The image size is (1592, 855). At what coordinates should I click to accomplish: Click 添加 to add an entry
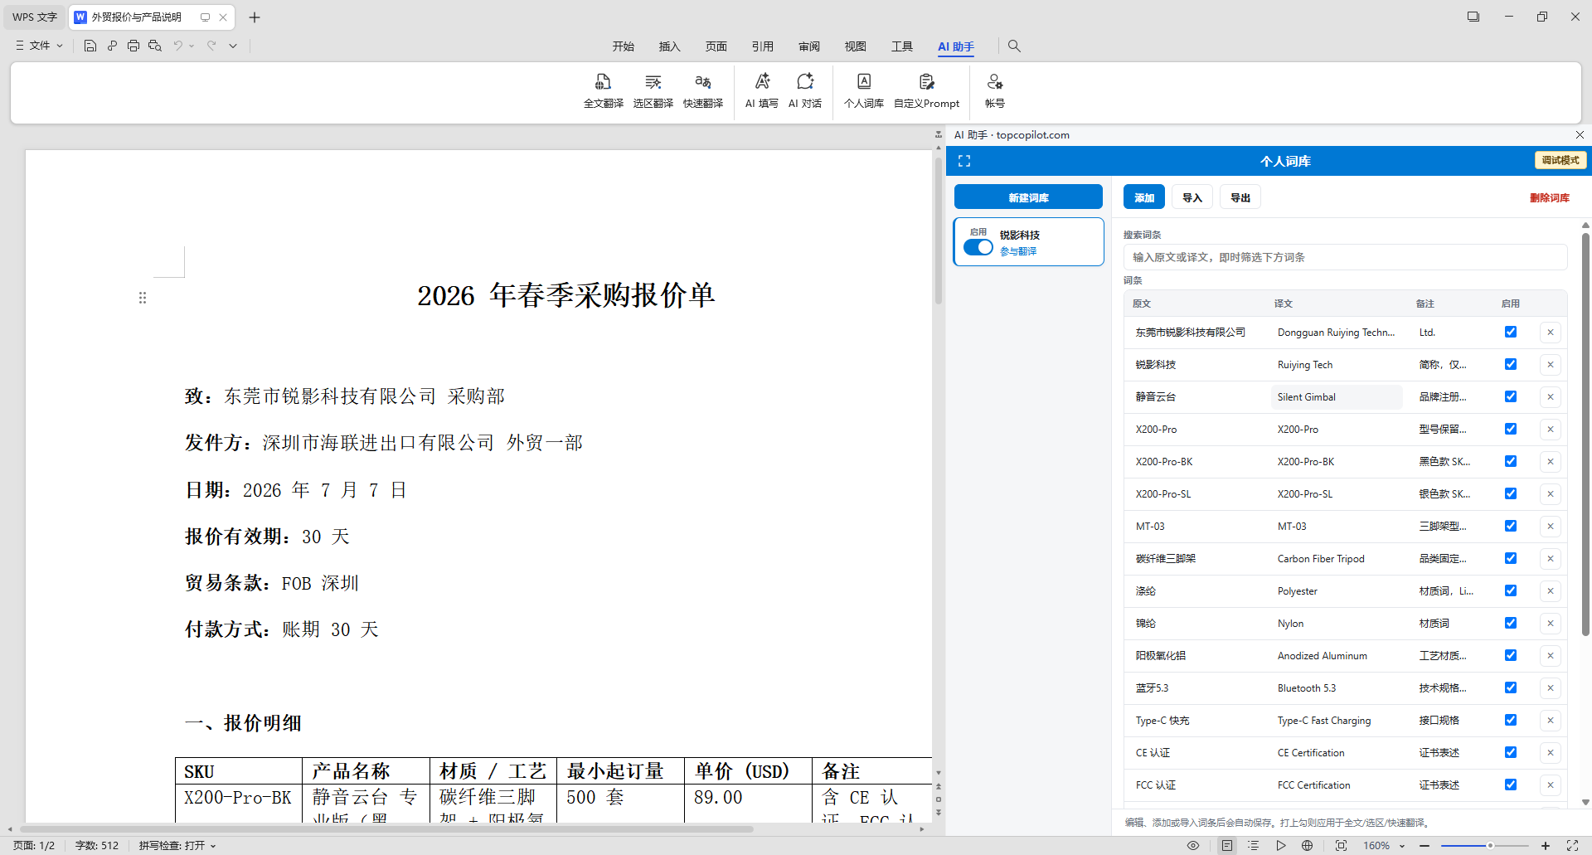[x=1144, y=197]
